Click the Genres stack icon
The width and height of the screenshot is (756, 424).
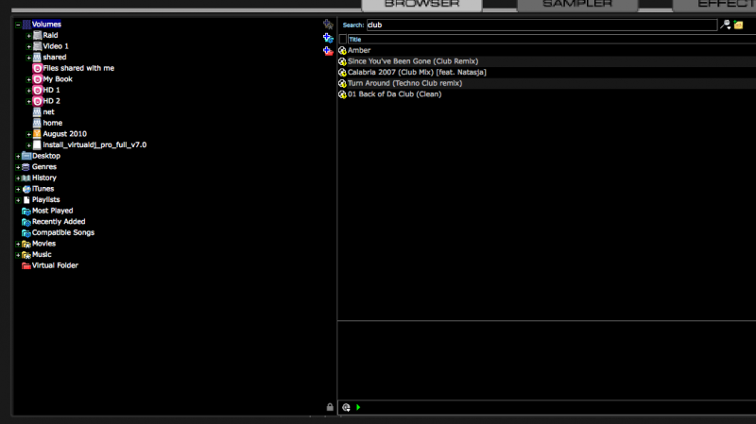[x=26, y=167]
